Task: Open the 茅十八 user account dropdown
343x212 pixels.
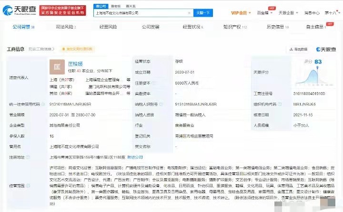Action: pos(333,13)
